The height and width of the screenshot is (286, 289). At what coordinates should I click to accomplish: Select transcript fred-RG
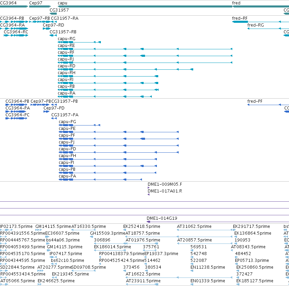point(256,25)
